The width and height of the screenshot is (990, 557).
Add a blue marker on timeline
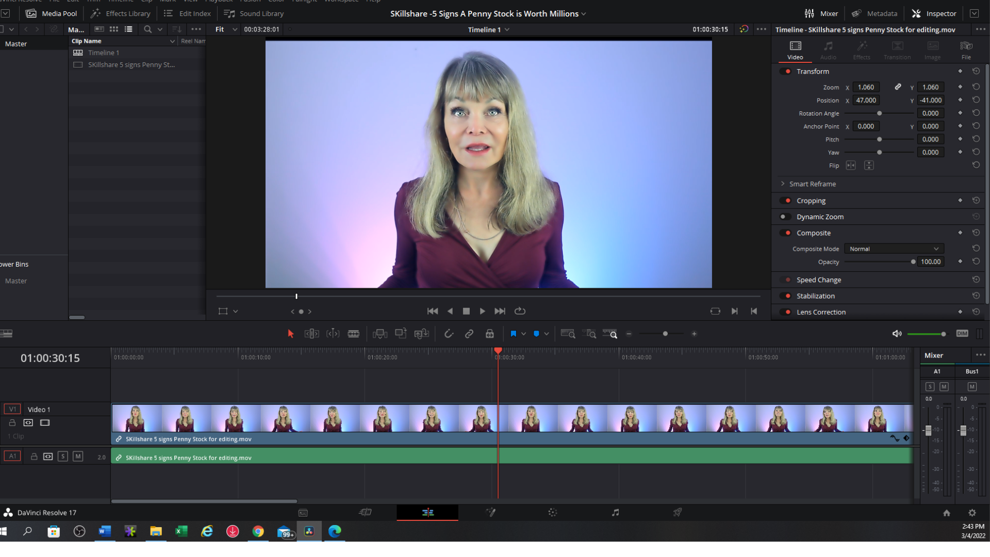tap(536, 334)
